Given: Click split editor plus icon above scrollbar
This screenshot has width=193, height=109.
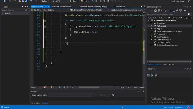Looking at the screenshot, I should (144, 13).
